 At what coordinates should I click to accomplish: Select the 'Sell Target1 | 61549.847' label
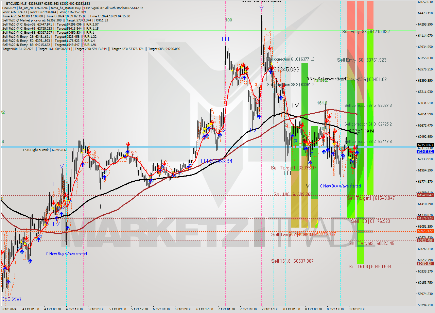(371, 198)
